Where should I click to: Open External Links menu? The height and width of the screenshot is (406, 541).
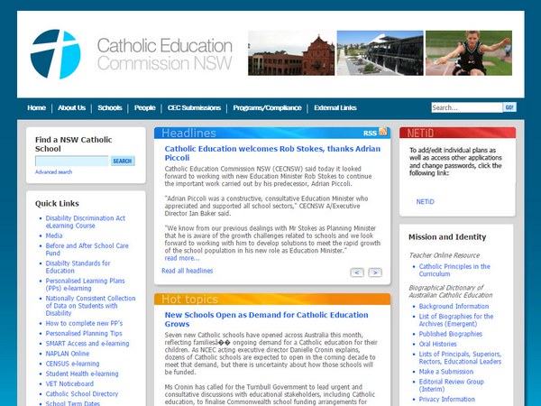[335, 107]
